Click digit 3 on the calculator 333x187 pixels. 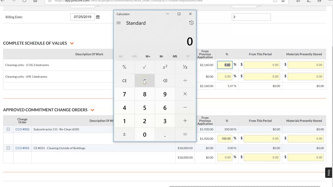(165, 121)
